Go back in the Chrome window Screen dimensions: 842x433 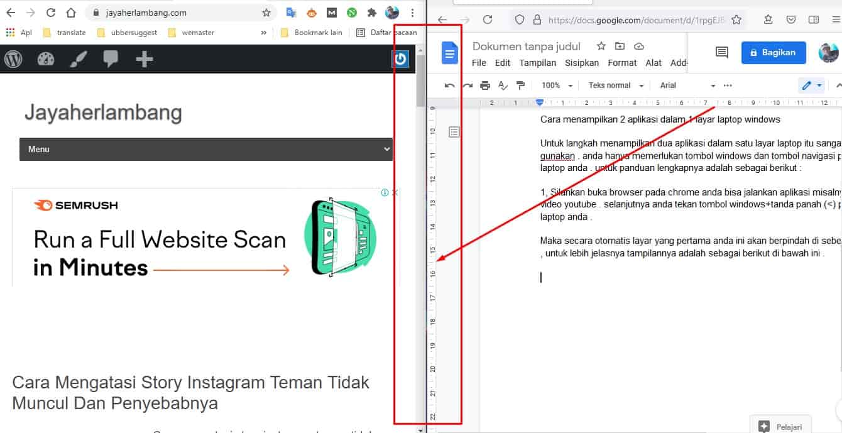click(11, 13)
